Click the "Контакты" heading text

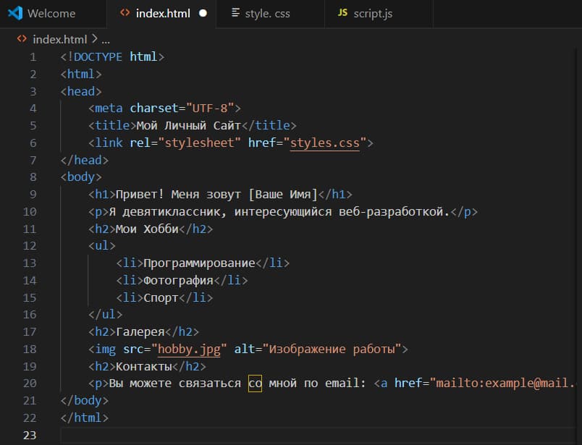143,366
